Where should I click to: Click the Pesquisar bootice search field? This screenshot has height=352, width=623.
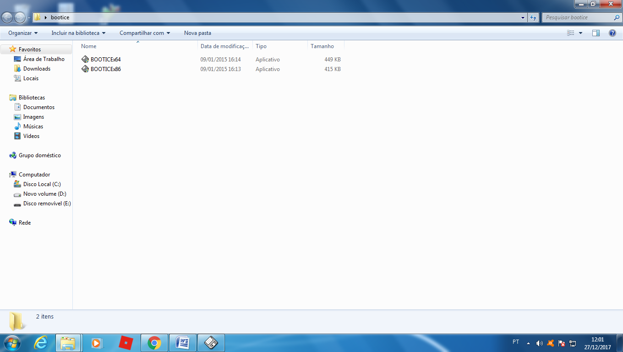578,17
